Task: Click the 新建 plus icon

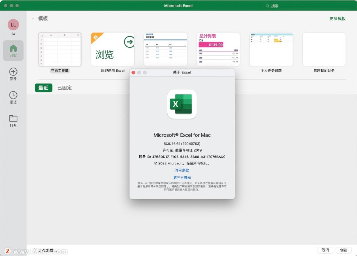Action: tap(13, 72)
